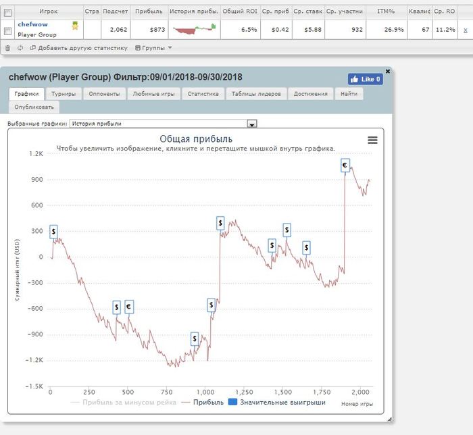Click the dollar marker near game 925
The height and width of the screenshot is (435, 473).
195,339
